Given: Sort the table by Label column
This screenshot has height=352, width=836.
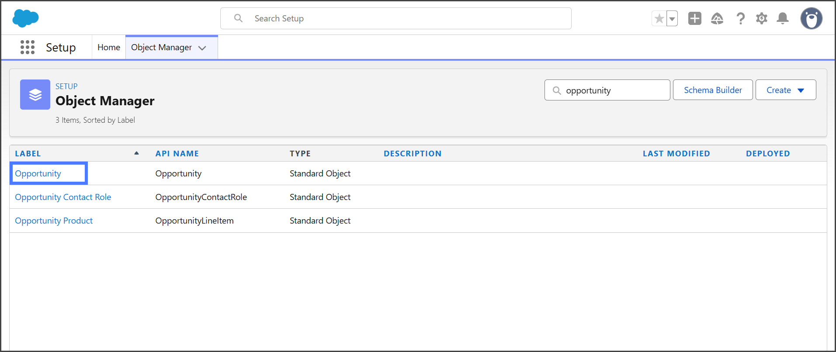Looking at the screenshot, I should 28,153.
